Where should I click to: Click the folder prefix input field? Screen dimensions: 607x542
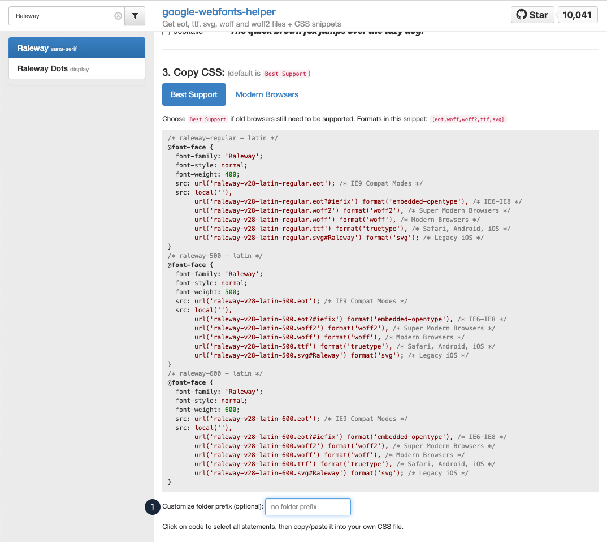pyautogui.click(x=308, y=507)
